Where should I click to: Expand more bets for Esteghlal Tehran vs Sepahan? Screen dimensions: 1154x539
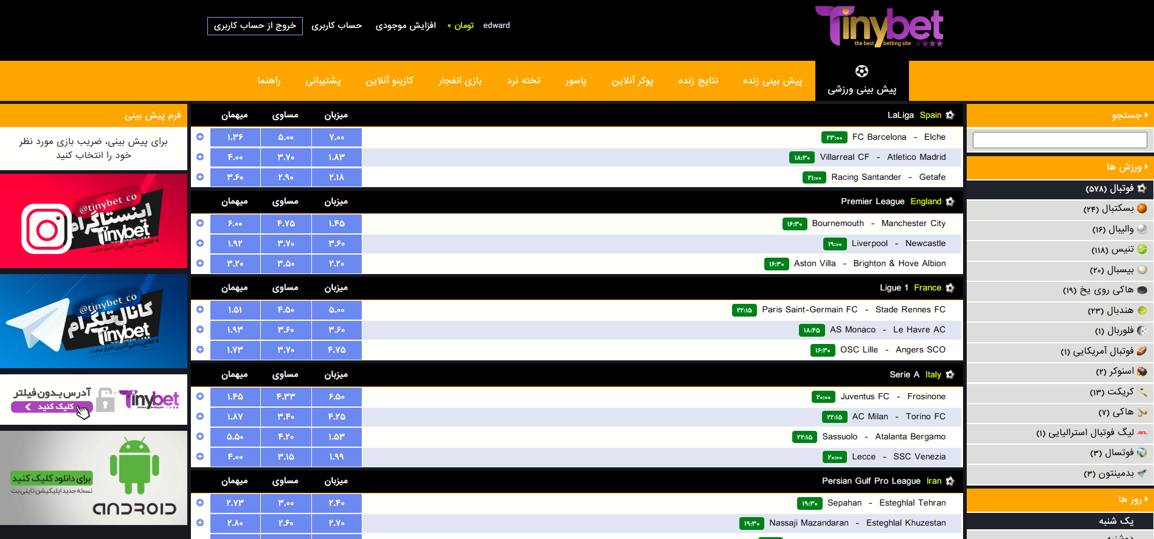pos(200,503)
